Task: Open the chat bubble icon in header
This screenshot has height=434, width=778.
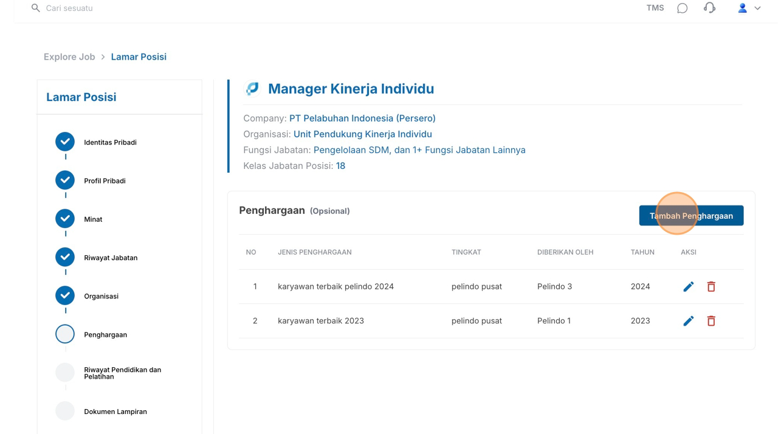Action: click(682, 9)
